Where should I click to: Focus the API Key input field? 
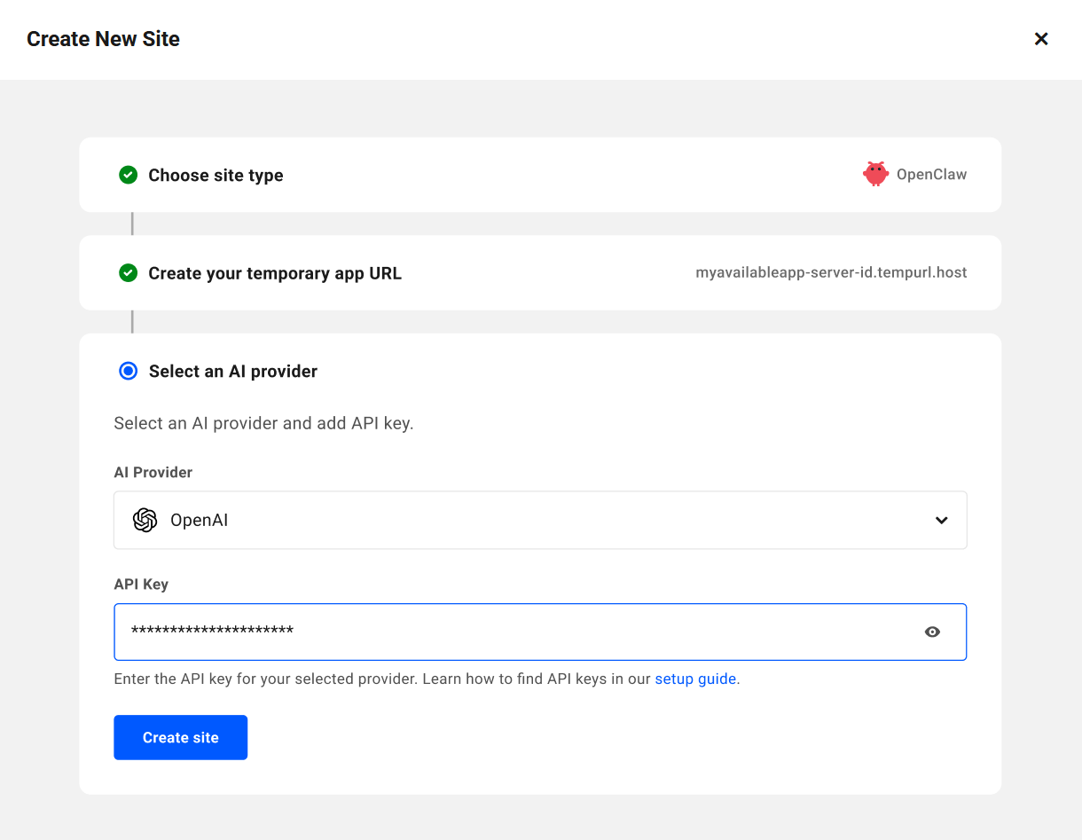(540, 632)
